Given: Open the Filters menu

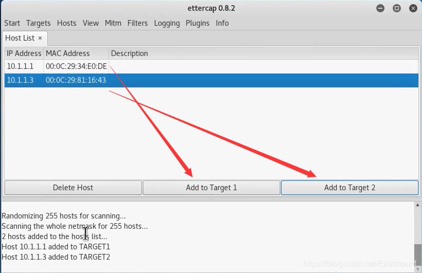Looking at the screenshot, I should [137, 23].
